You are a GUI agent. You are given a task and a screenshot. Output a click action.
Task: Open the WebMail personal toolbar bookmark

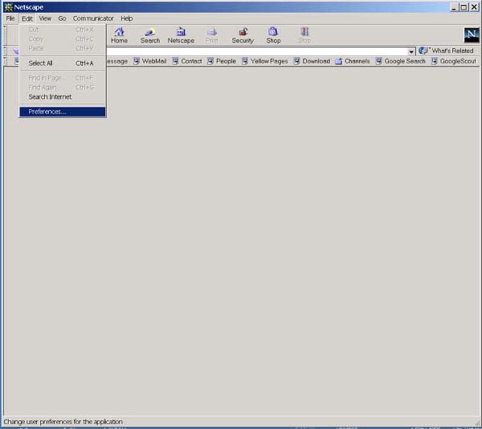pos(150,61)
